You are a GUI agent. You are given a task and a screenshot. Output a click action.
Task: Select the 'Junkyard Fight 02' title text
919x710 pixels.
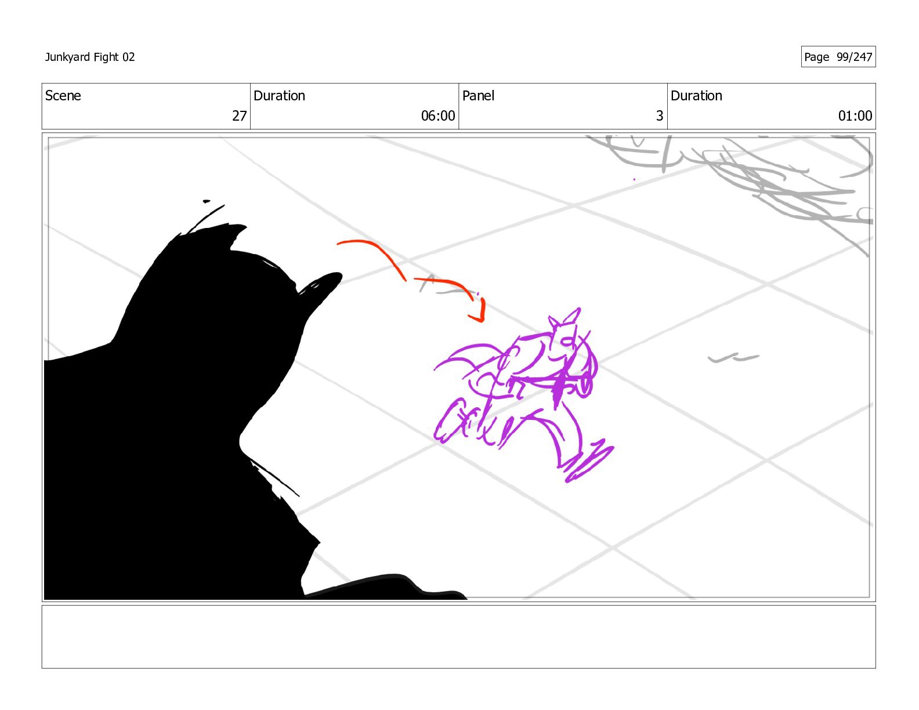click(90, 57)
